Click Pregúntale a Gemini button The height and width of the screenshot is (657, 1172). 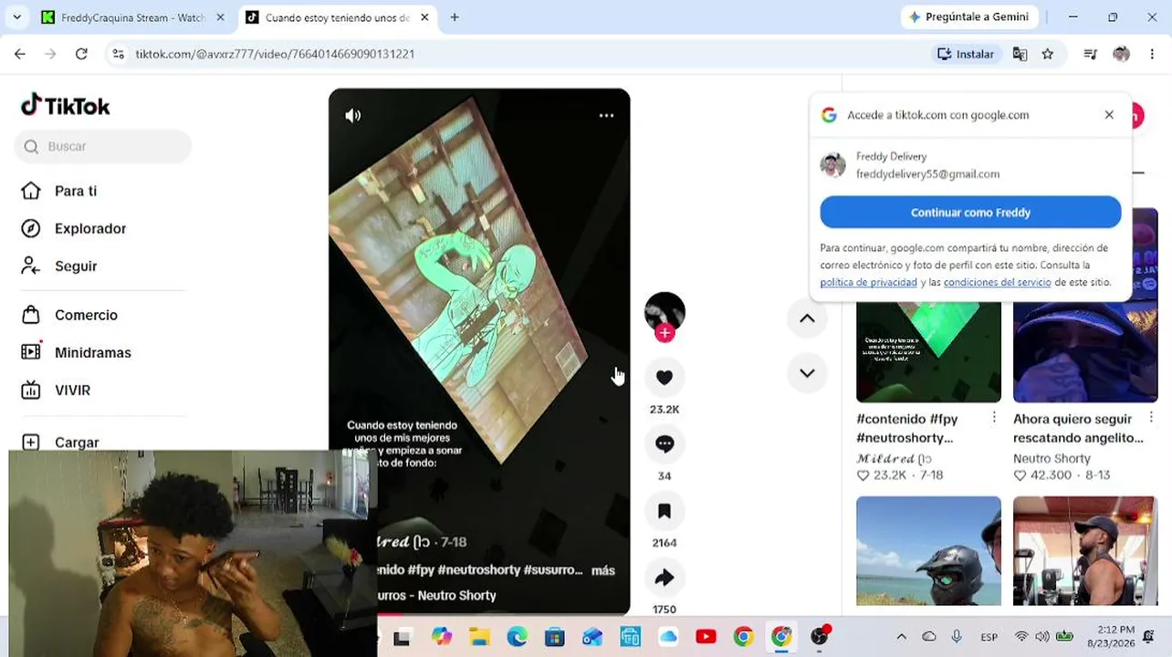[968, 17]
